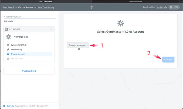Click the pencil icon beside zap name
The image size is (183, 109).
tap(5, 17)
